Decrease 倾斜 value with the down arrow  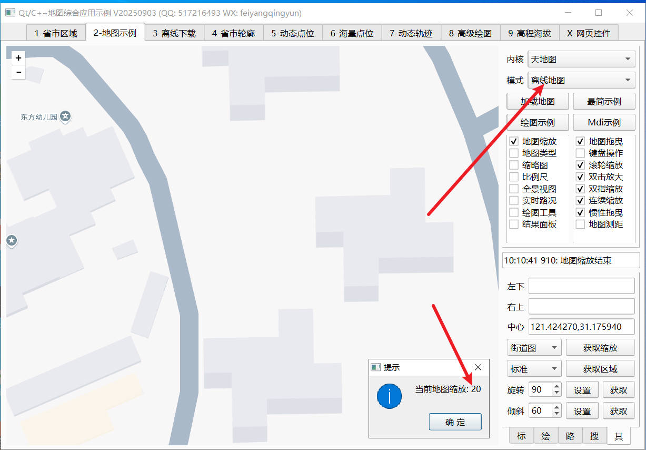click(x=555, y=413)
